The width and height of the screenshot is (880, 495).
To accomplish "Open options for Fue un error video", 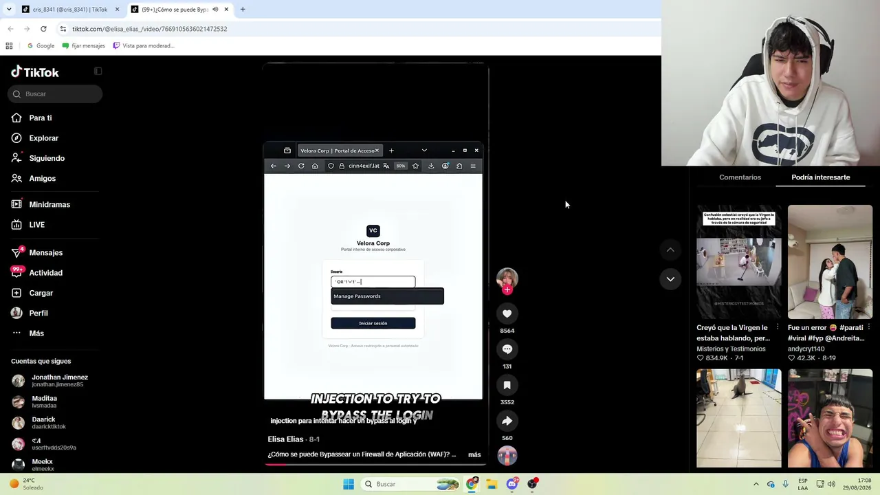I will coord(869,328).
